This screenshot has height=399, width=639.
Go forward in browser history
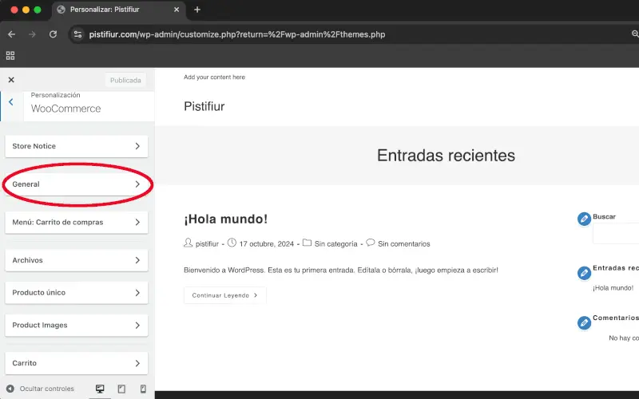[x=32, y=34]
